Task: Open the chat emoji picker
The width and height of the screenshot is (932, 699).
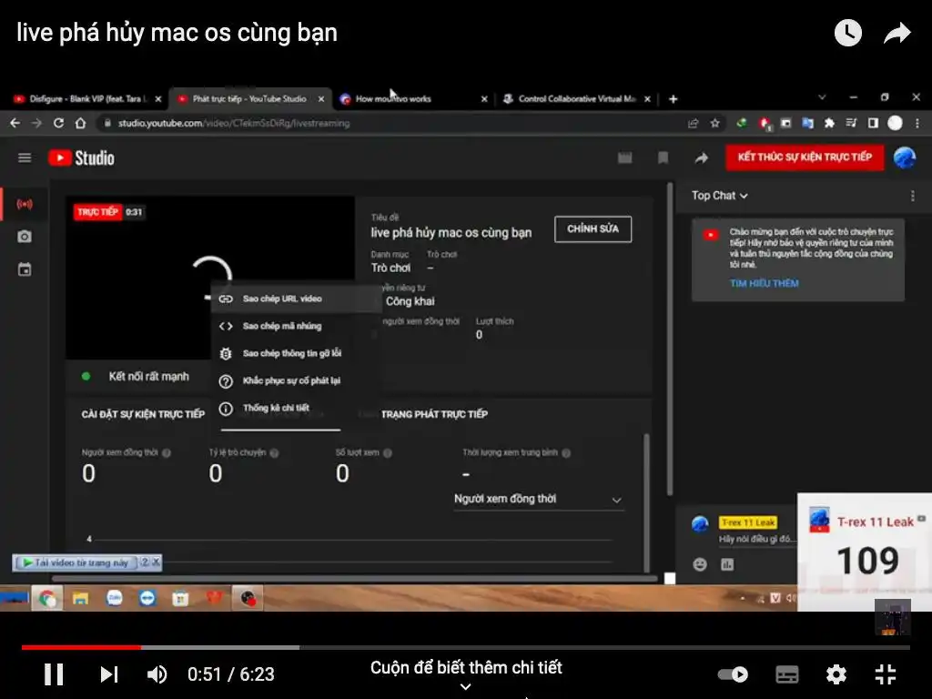Action: [700, 564]
